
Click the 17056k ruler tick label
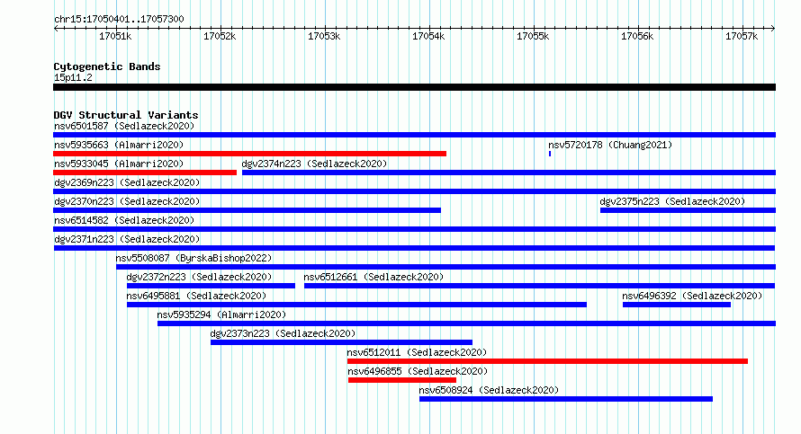[x=637, y=36]
